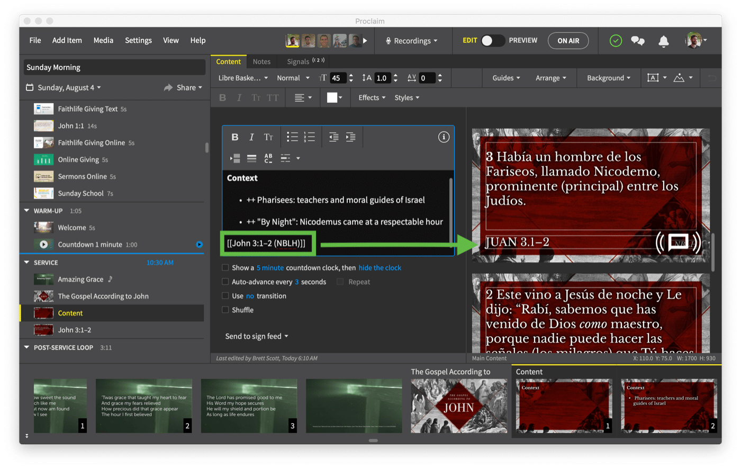
Task: Switch to the Notes tab
Action: click(261, 62)
